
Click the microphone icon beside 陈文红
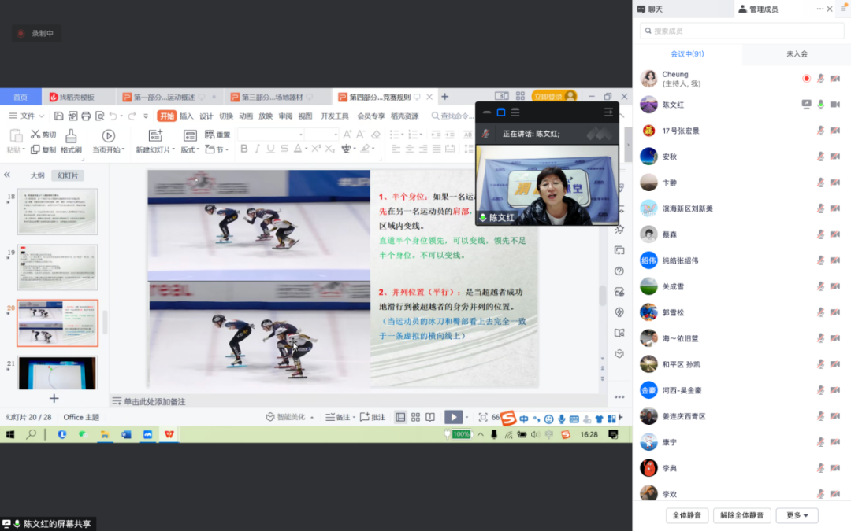[820, 105]
